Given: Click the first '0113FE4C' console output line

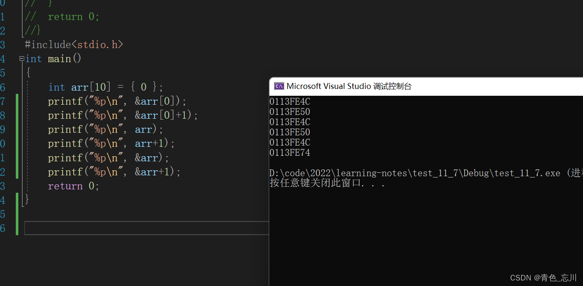Looking at the screenshot, I should click(x=290, y=102).
